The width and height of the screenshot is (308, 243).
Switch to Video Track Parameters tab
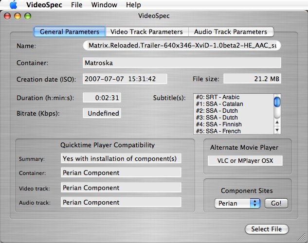click(147, 32)
